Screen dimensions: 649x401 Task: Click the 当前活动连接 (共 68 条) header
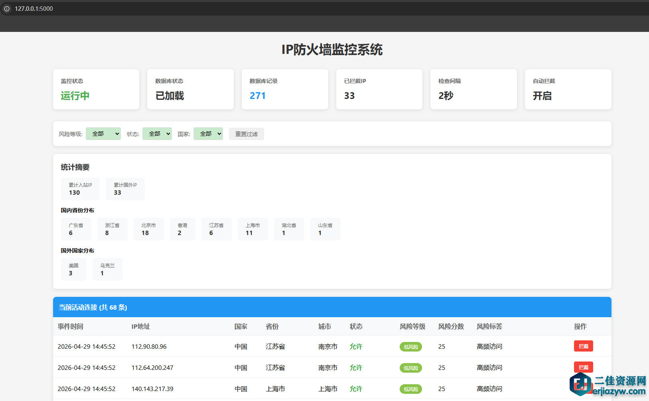pyautogui.click(x=332, y=307)
